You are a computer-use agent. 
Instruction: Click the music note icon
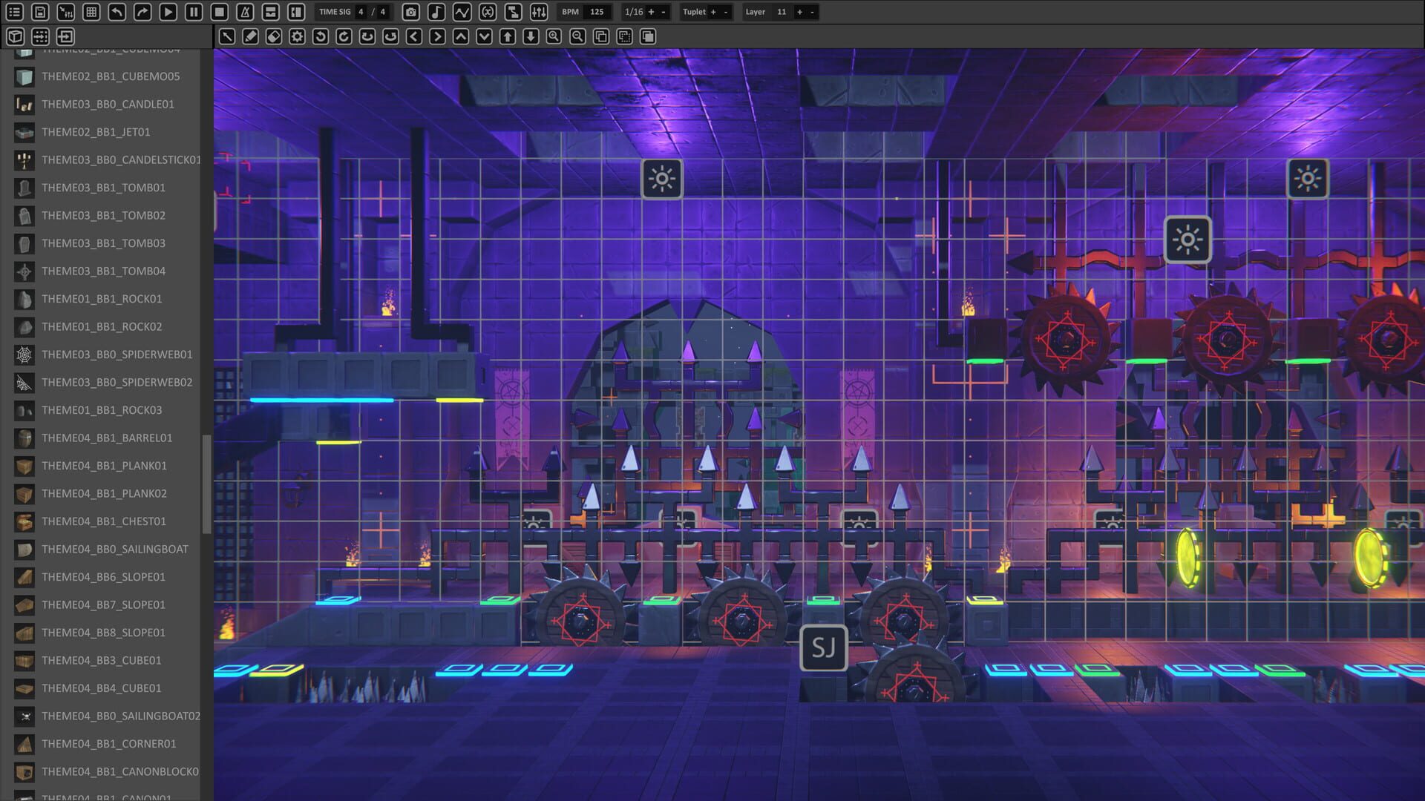436,12
